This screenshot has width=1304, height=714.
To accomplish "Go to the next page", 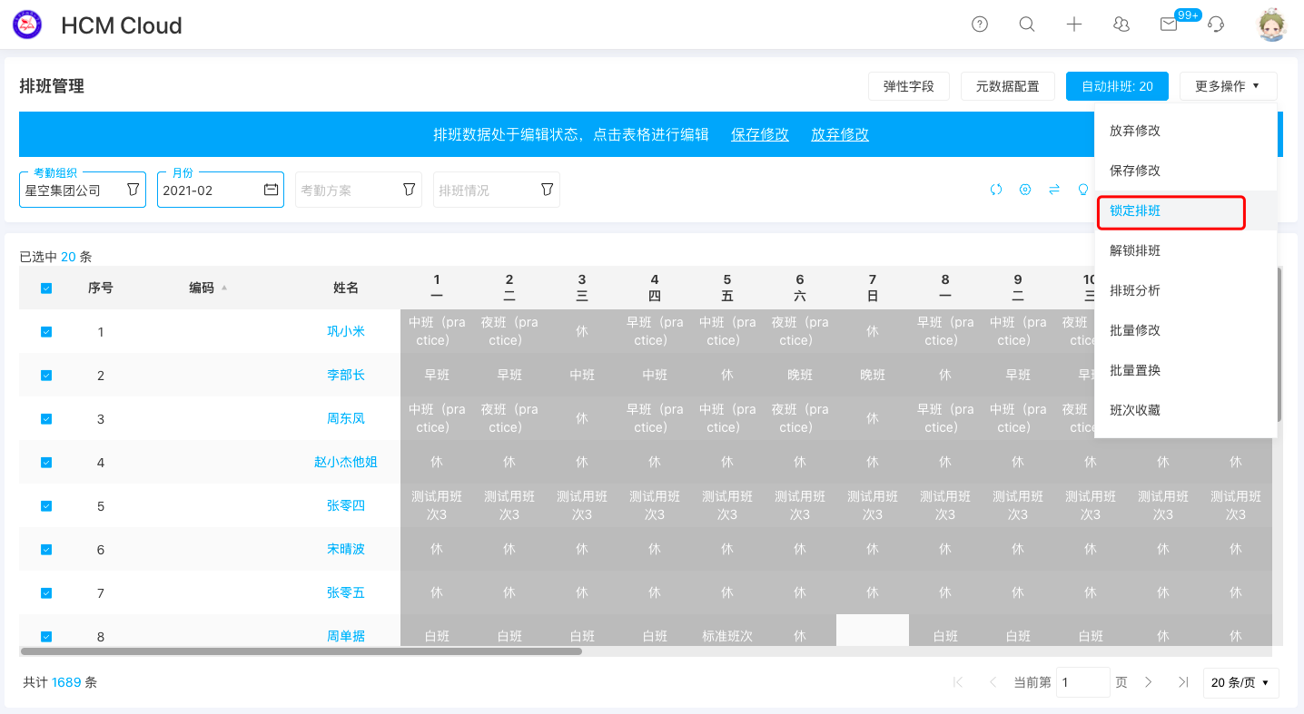I will [1148, 682].
